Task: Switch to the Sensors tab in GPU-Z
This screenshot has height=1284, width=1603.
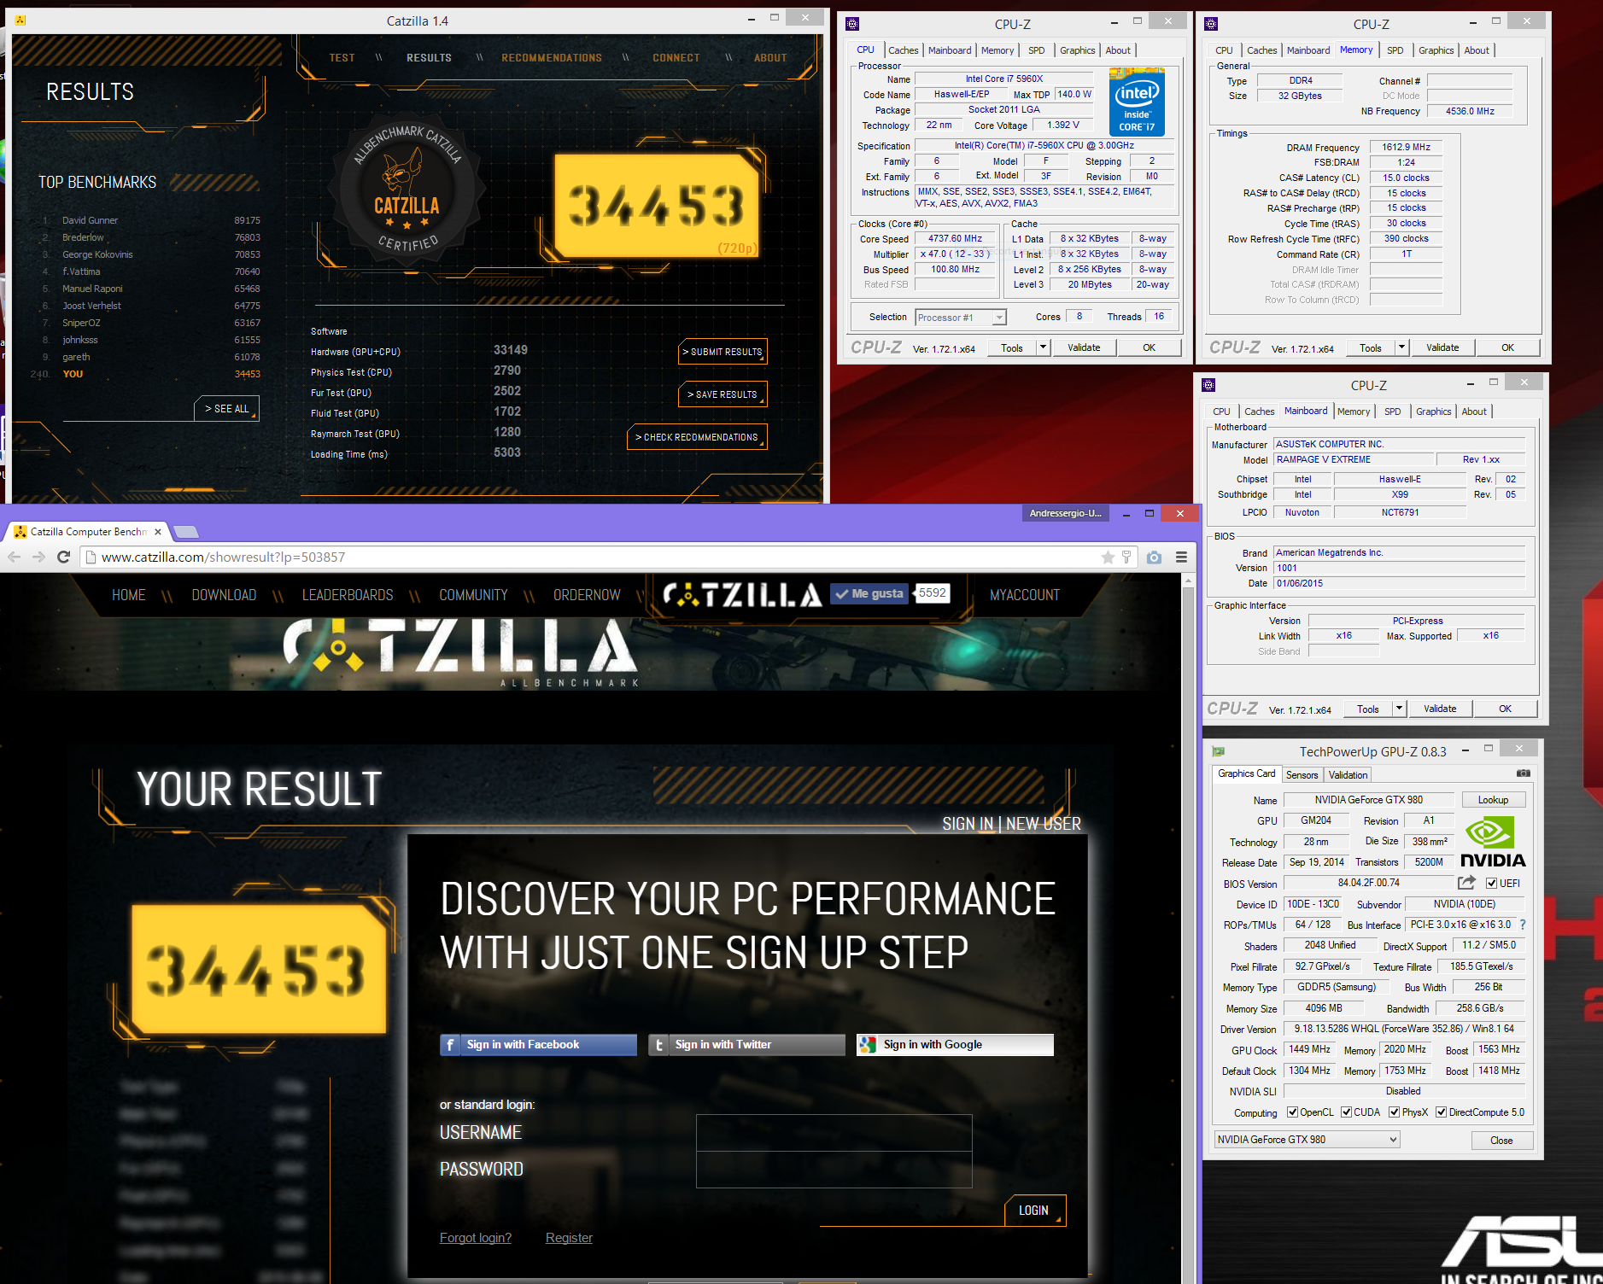Action: tap(1302, 775)
